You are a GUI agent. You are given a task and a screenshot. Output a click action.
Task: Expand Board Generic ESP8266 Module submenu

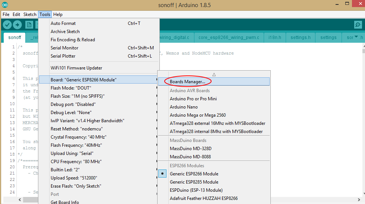click(x=99, y=80)
